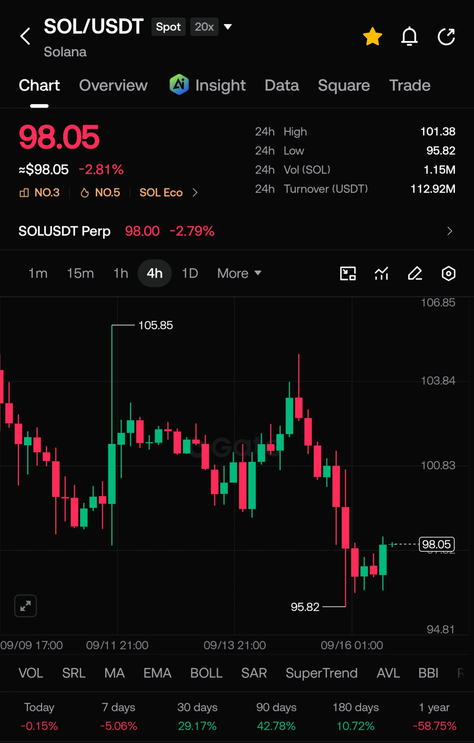Enable the BOLL indicator

pyautogui.click(x=206, y=673)
